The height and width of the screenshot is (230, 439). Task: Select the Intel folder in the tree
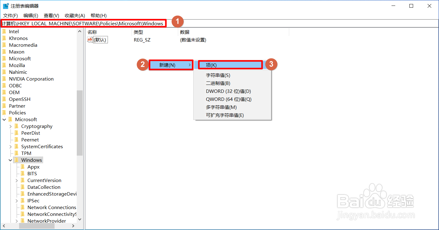tap(14, 31)
